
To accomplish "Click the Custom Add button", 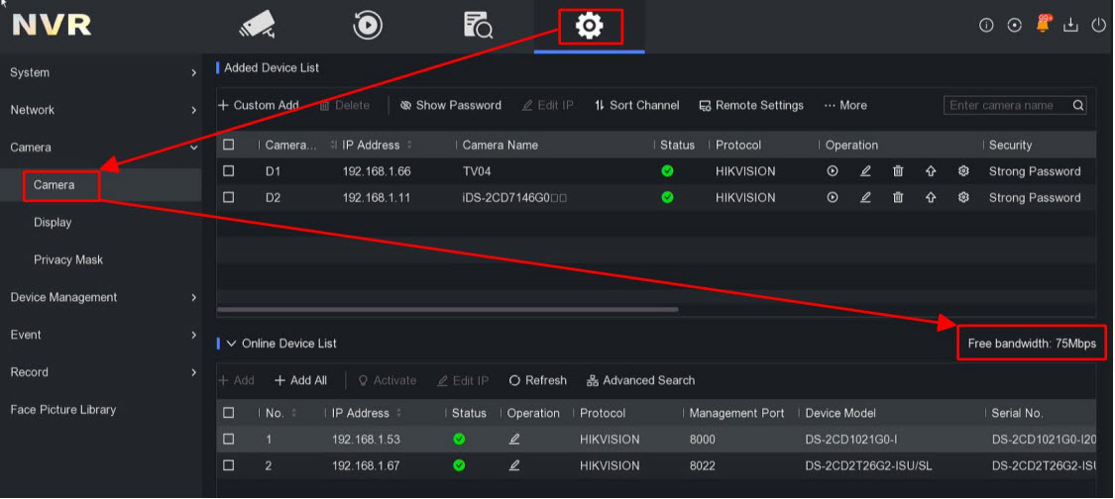I will click(260, 106).
